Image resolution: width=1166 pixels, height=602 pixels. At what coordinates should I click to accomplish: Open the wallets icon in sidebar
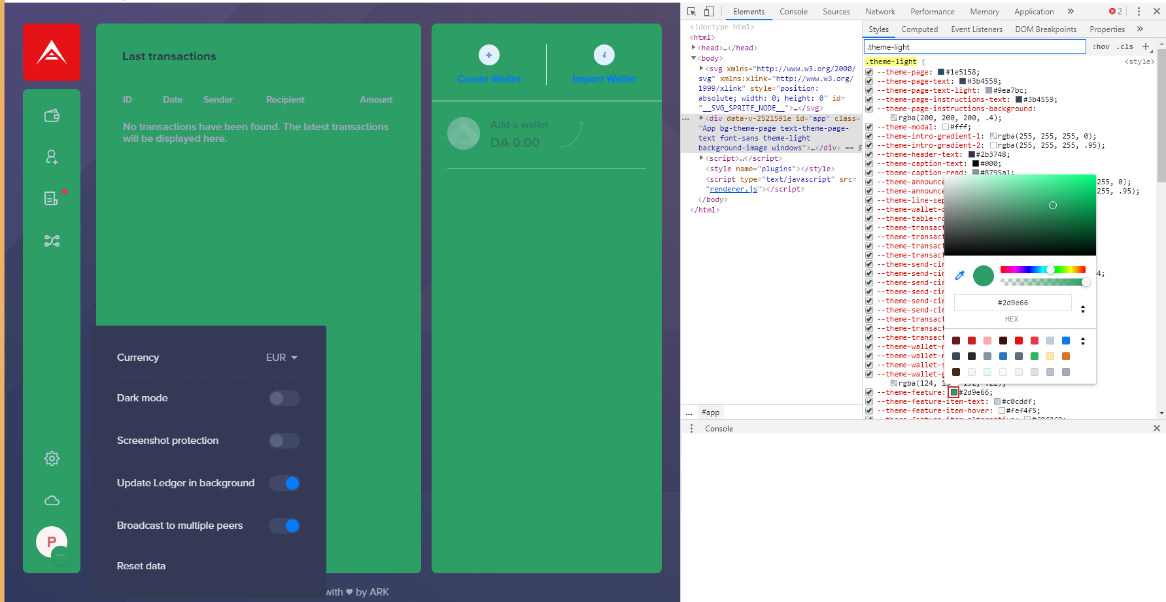point(52,116)
